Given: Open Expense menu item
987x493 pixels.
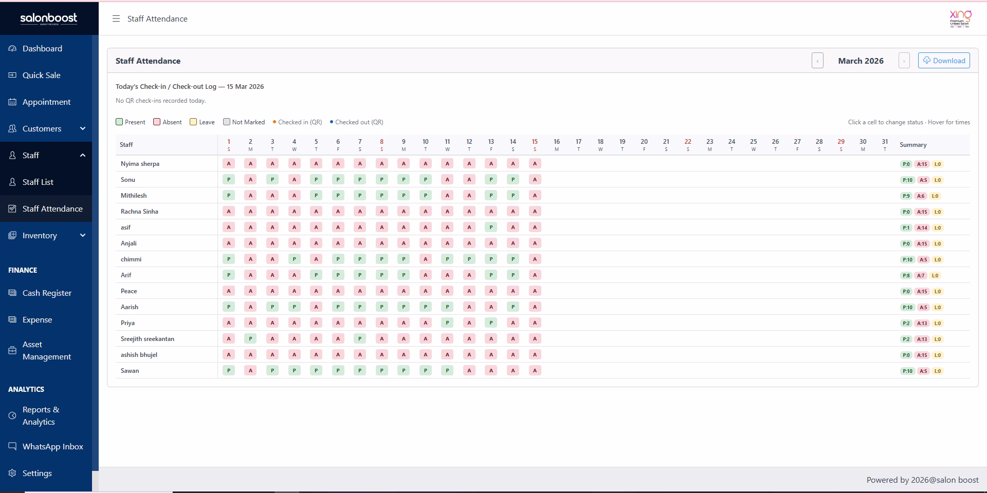Looking at the screenshot, I should 46,319.
